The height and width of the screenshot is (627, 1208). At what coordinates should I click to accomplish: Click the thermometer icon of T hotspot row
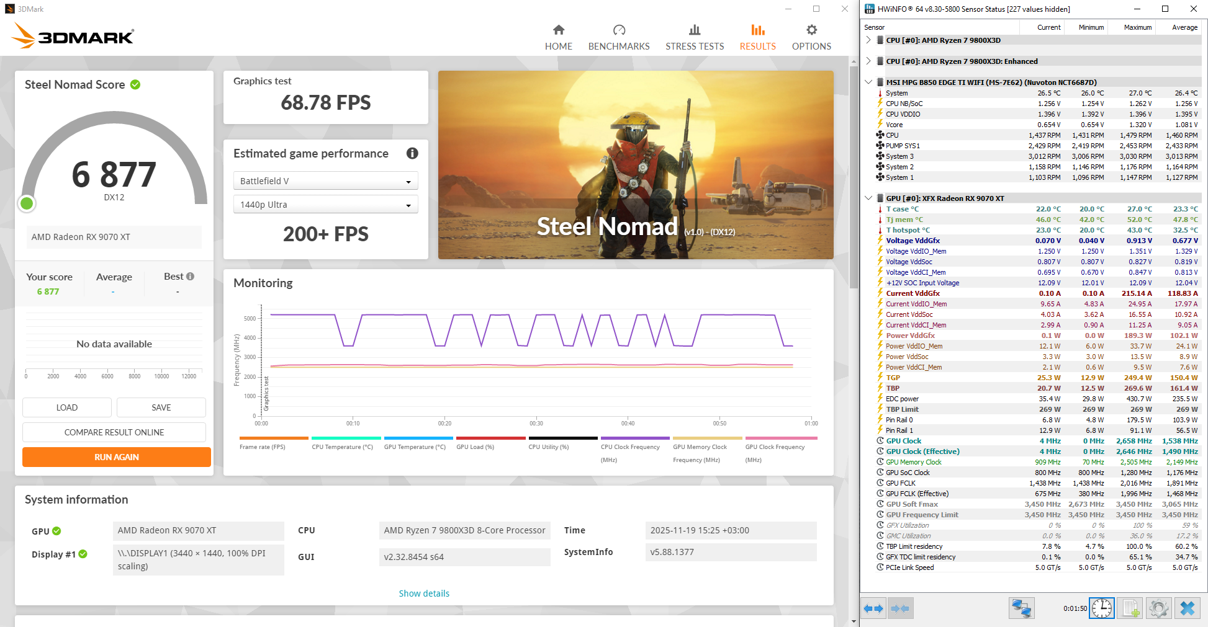(x=880, y=230)
